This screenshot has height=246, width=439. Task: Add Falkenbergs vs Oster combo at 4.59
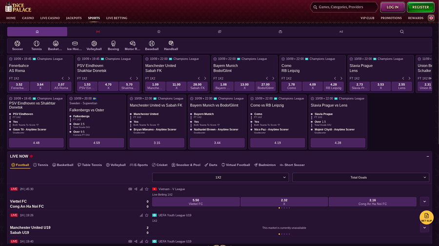click(97, 143)
